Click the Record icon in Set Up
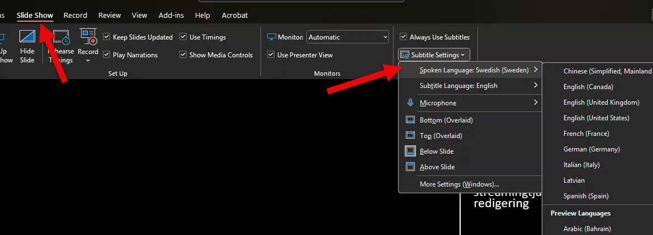Image resolution: width=653 pixels, height=235 pixels. coord(88,37)
